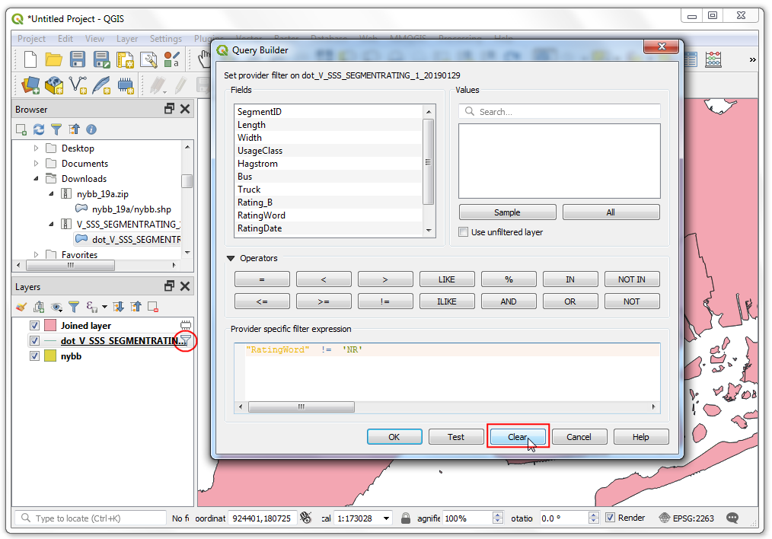The height and width of the screenshot is (539, 772).
Task: Uncheck the Joined layer visibility checkbox
Action: 34,326
